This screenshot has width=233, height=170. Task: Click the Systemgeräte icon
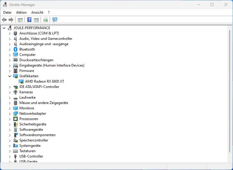pos(16,146)
